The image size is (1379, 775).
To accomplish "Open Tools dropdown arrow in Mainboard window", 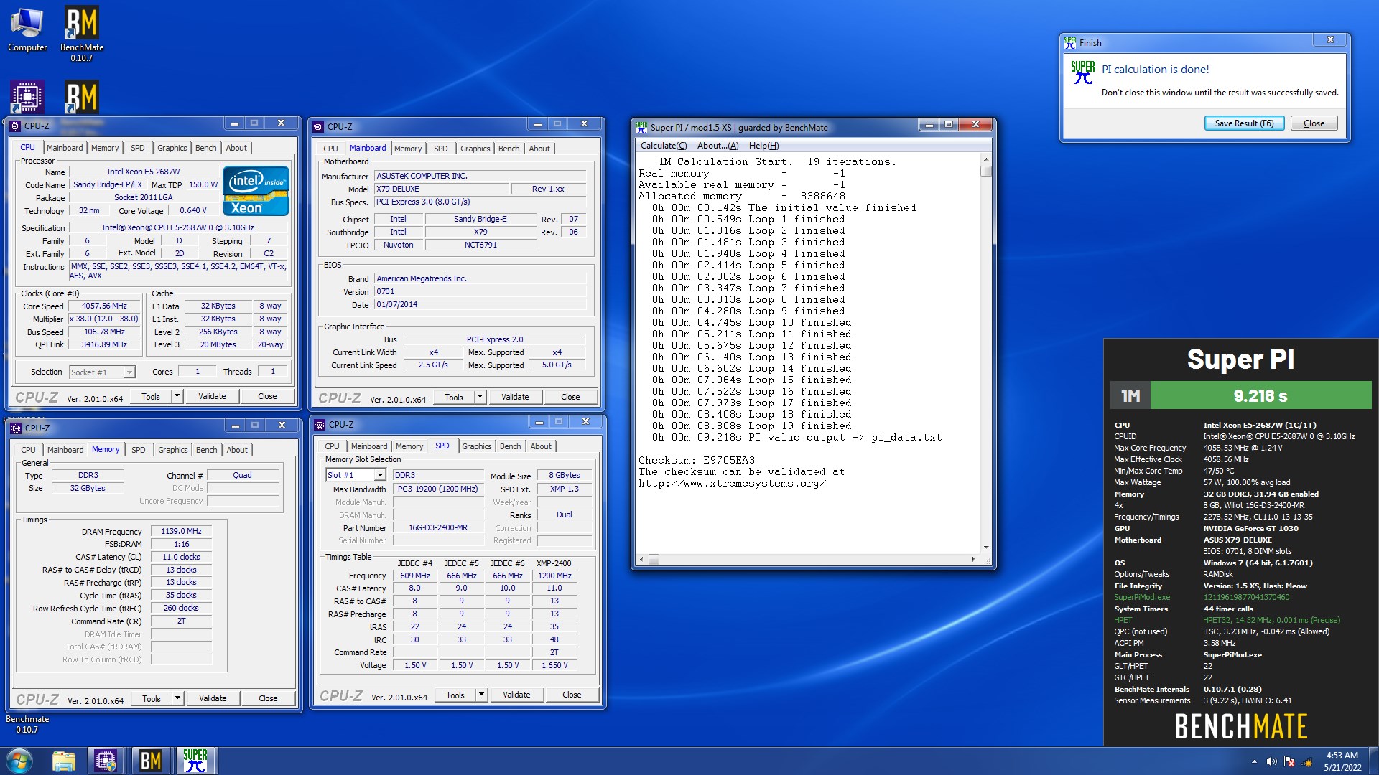I will [480, 397].
